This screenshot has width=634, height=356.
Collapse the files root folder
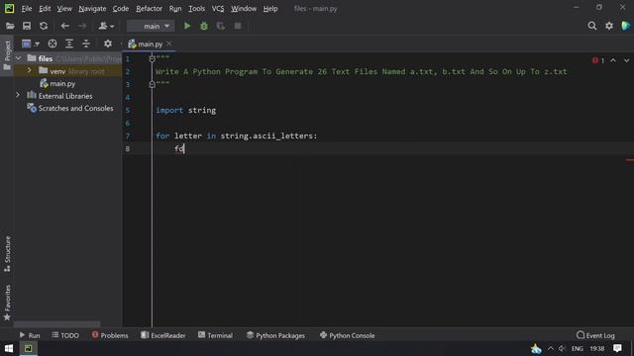click(x=18, y=58)
